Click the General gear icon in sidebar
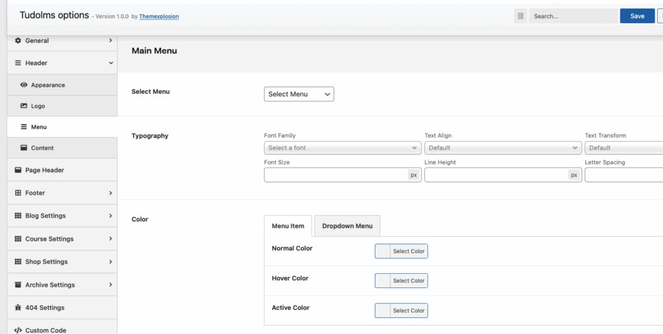This screenshot has width=663, height=334. (x=17, y=41)
